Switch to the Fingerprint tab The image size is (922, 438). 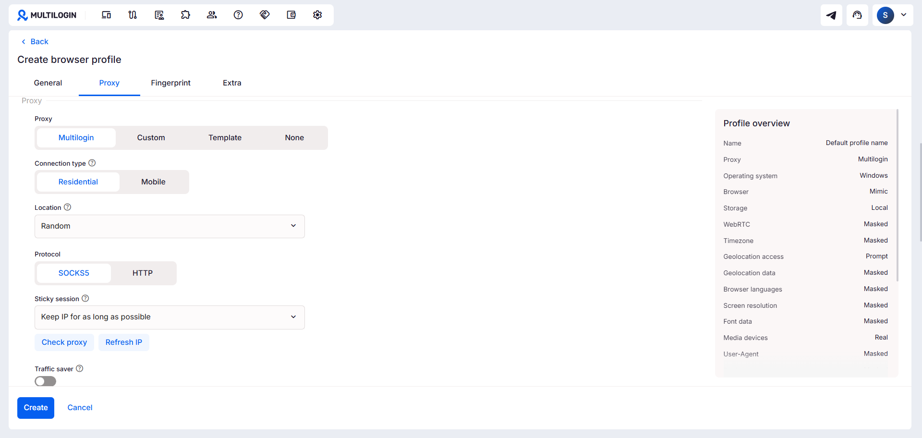click(170, 83)
